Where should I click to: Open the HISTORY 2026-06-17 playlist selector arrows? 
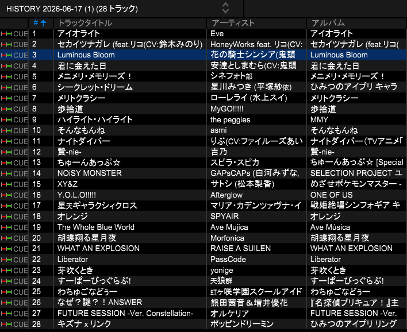[x=225, y=8]
